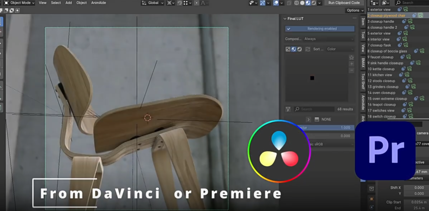Select '15 oven extreme closeup' in outliner

pyautogui.click(x=387, y=99)
